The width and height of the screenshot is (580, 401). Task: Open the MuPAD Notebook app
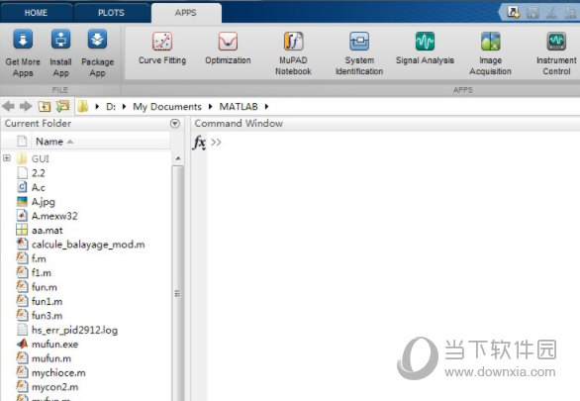point(293,53)
